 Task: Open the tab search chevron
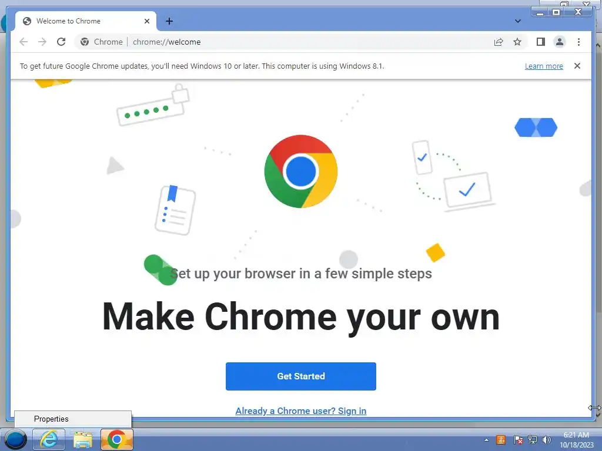coord(517,21)
